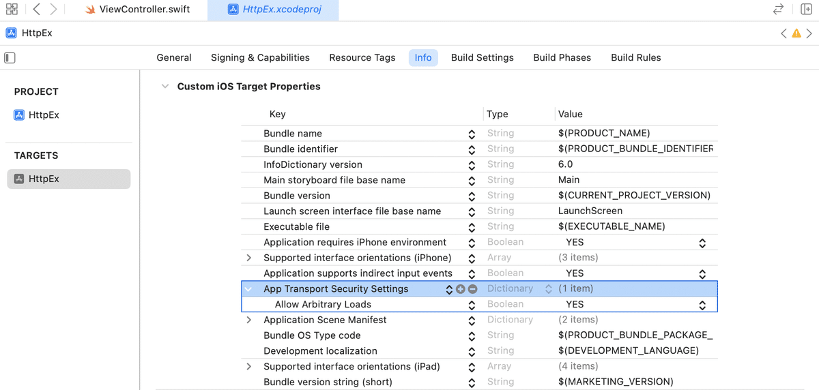
Task: Open Signing & Capabilities tab
Action: (x=260, y=58)
